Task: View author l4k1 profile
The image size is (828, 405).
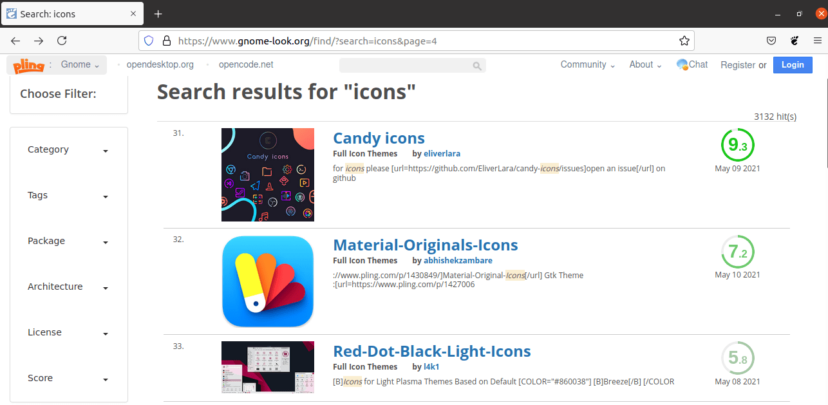Action: (x=431, y=367)
